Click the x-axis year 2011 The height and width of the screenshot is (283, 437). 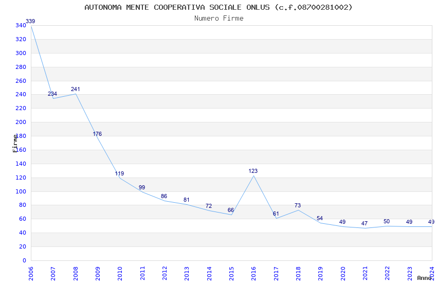click(142, 274)
